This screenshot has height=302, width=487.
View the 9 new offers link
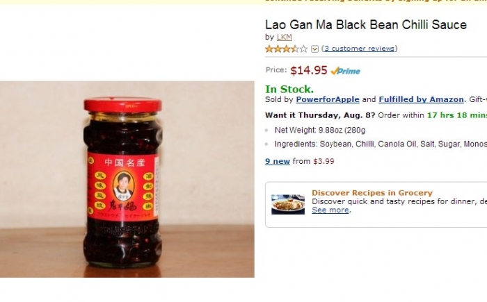pos(278,161)
